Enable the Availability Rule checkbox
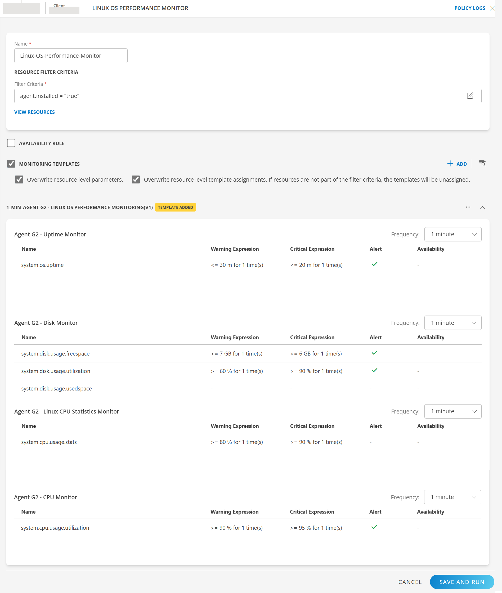 coord(11,143)
